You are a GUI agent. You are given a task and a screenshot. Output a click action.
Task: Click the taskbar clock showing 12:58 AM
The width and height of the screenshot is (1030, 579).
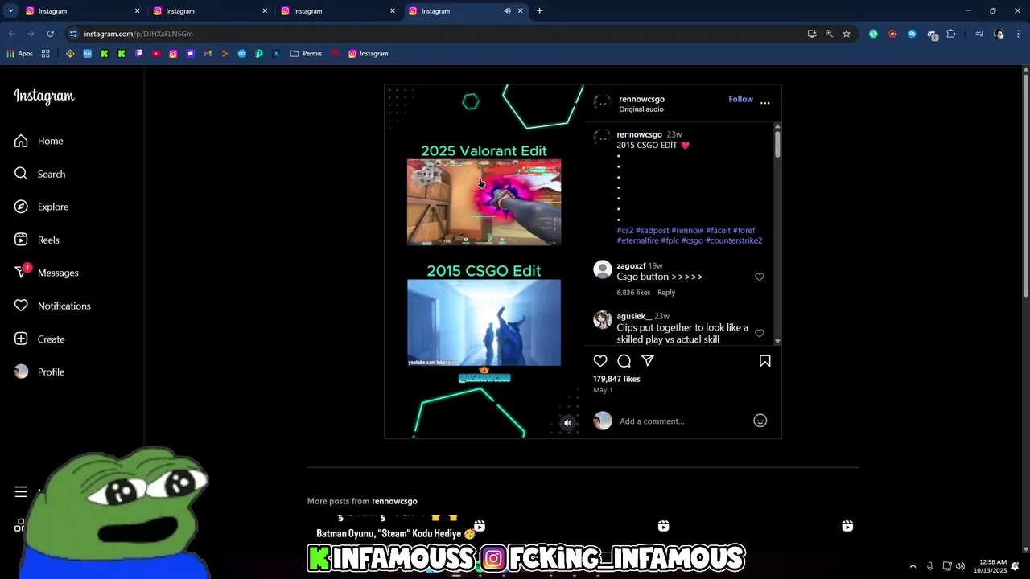[x=990, y=566]
